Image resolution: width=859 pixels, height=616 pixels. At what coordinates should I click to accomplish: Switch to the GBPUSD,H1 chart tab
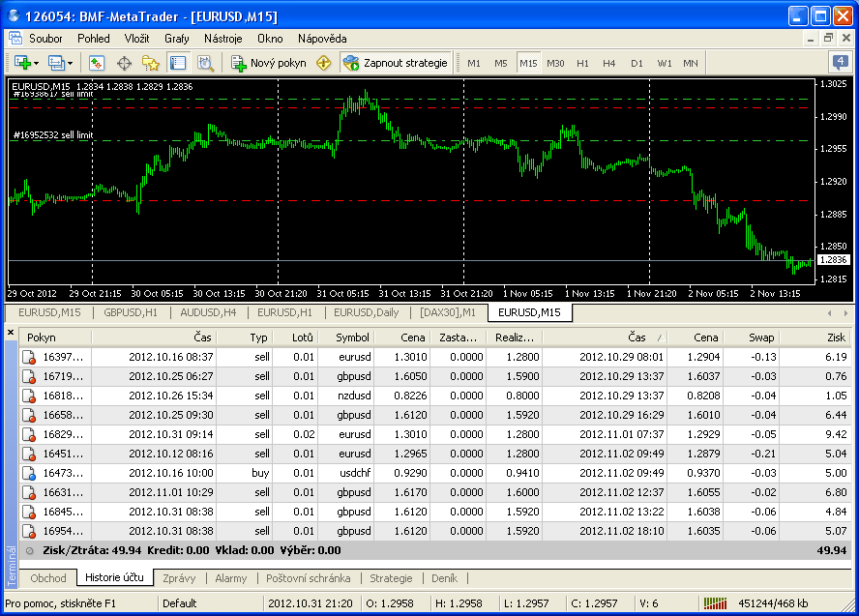point(131,312)
